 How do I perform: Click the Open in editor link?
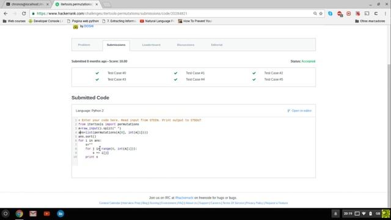(299, 111)
